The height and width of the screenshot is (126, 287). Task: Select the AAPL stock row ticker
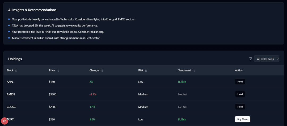click(10, 82)
